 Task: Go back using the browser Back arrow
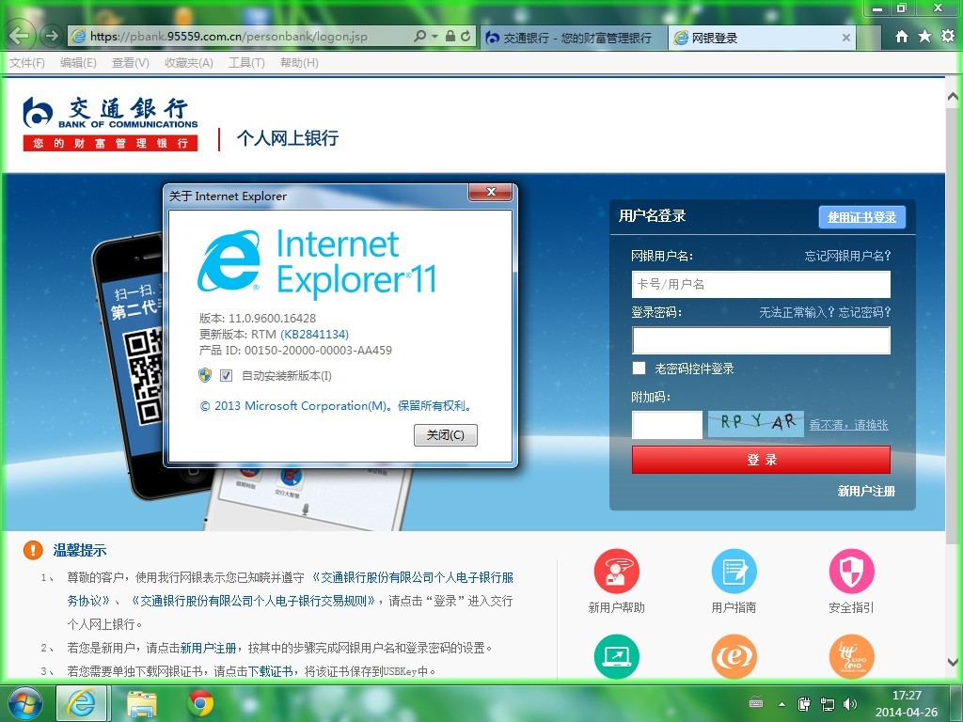19,37
